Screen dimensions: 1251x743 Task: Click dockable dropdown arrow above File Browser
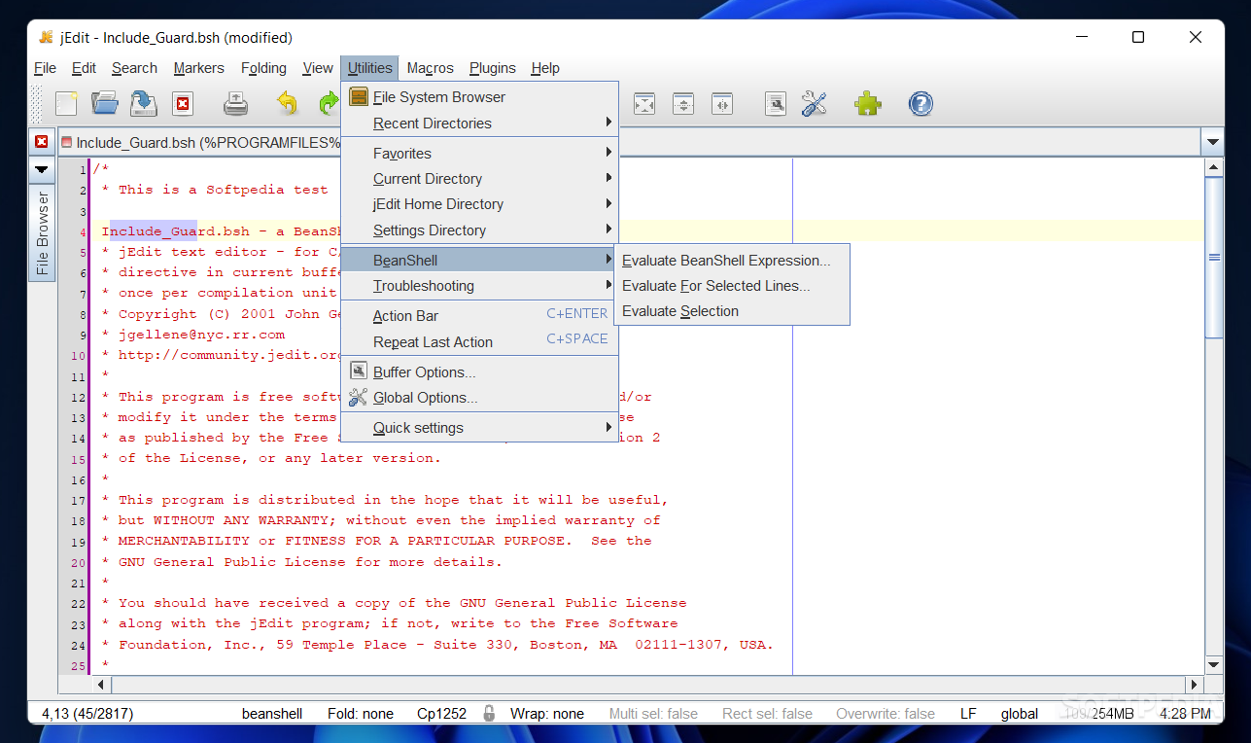click(x=41, y=169)
